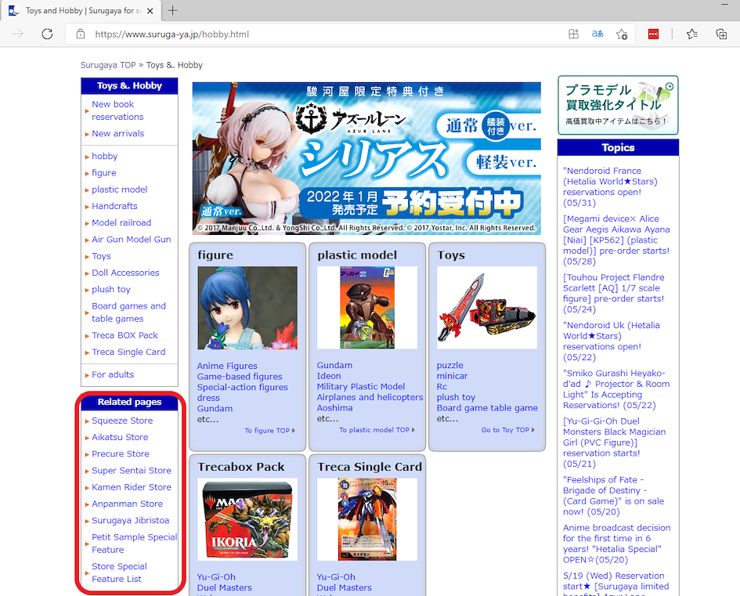Open Handcrafts category
Viewport: 740px width, 596px height.
coord(114,206)
